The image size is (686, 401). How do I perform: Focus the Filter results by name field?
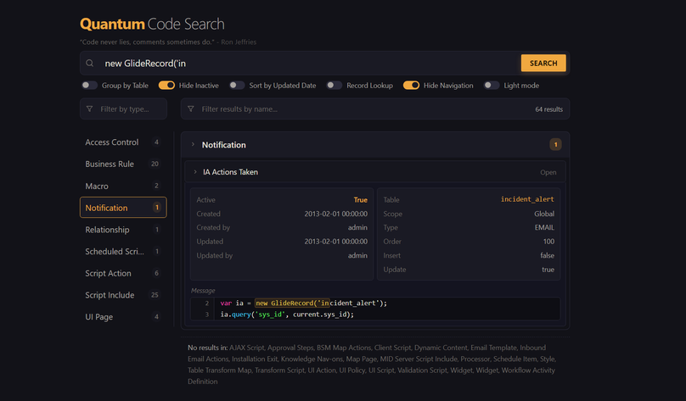(357, 109)
